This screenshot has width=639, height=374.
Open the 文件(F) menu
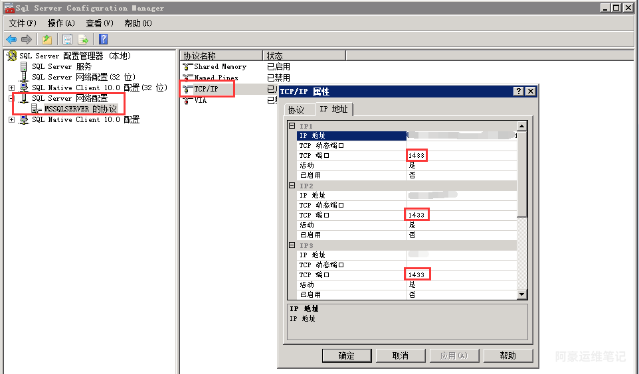click(x=23, y=23)
